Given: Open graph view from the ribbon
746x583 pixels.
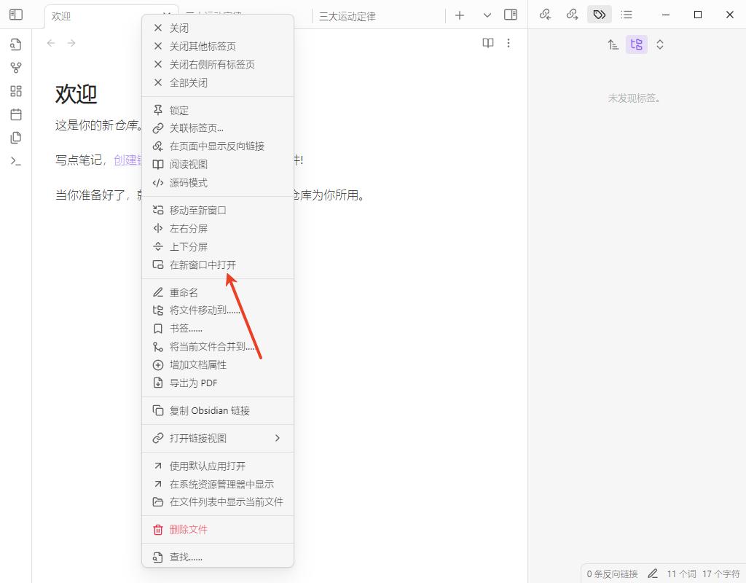Looking at the screenshot, I should click(x=15, y=68).
